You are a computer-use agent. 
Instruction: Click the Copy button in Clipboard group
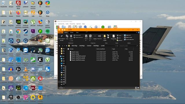coord(67,37)
